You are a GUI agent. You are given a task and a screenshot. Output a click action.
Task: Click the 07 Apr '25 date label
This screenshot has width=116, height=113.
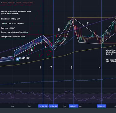[101, 106]
